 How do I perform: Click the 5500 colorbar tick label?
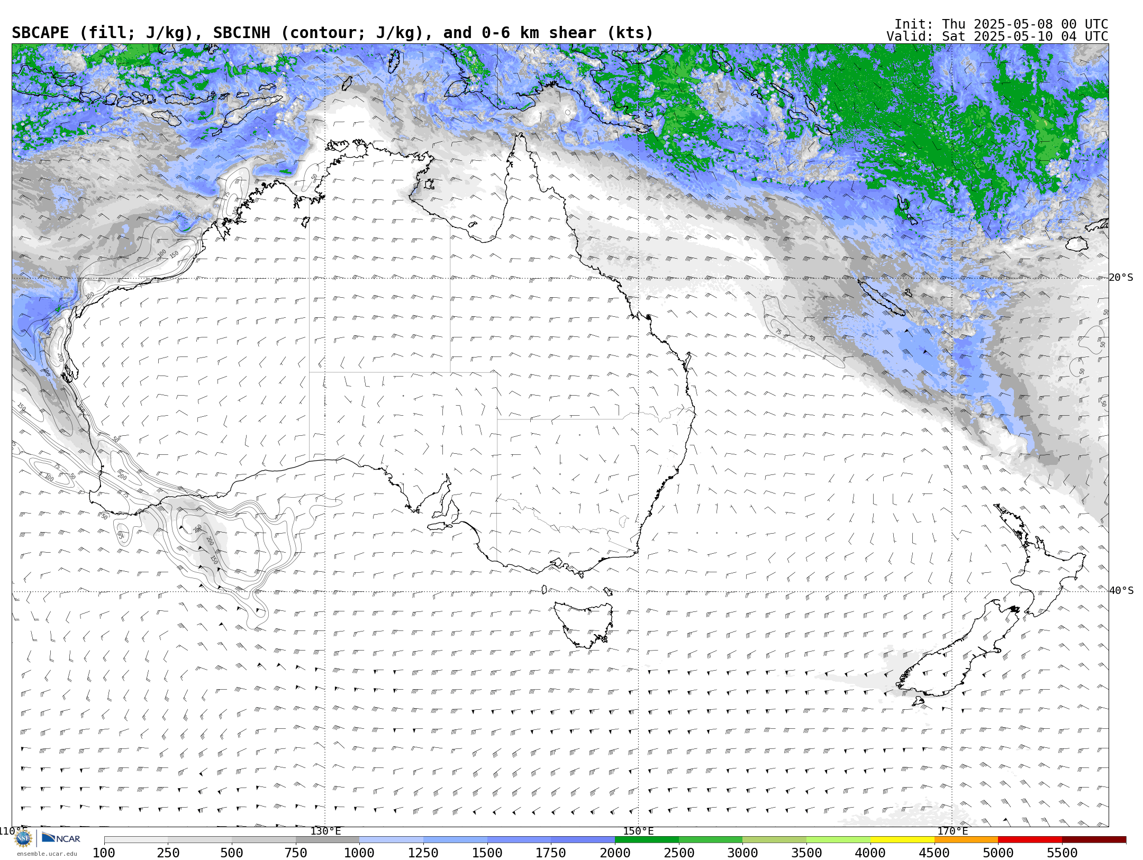[x=1062, y=853]
